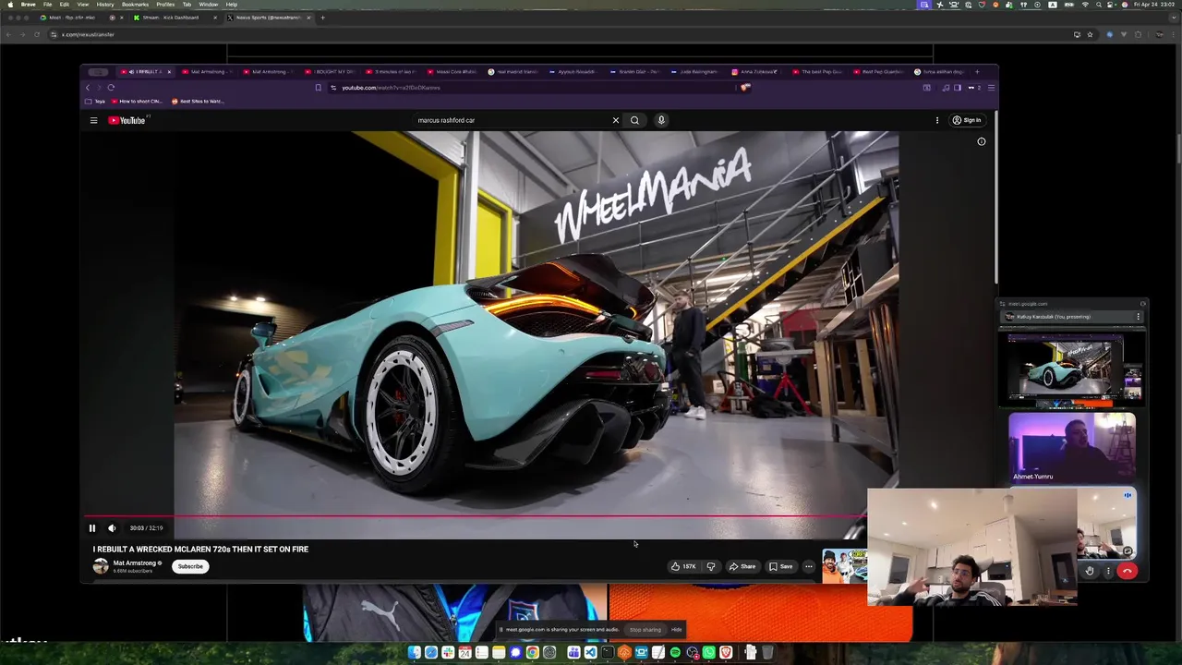The width and height of the screenshot is (1182, 665).
Task: Open the Window menu in menu bar
Action: coord(209,5)
